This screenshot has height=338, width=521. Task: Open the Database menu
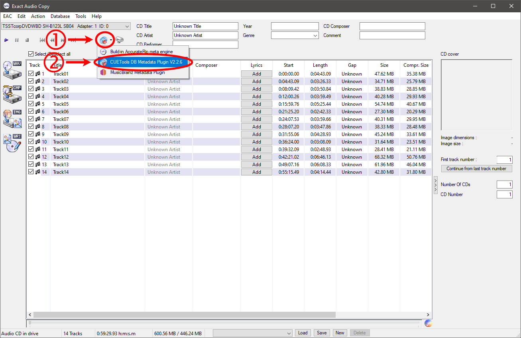coord(60,16)
